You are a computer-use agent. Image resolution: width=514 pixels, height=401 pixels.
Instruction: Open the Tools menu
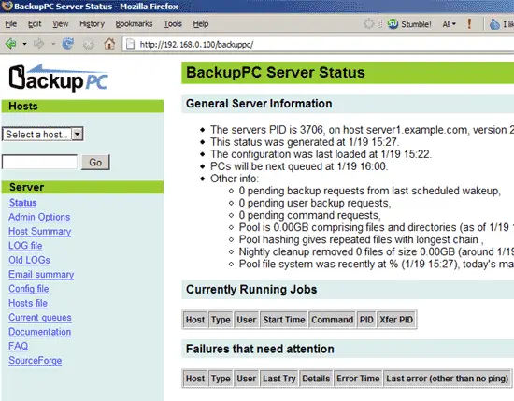pos(173,24)
